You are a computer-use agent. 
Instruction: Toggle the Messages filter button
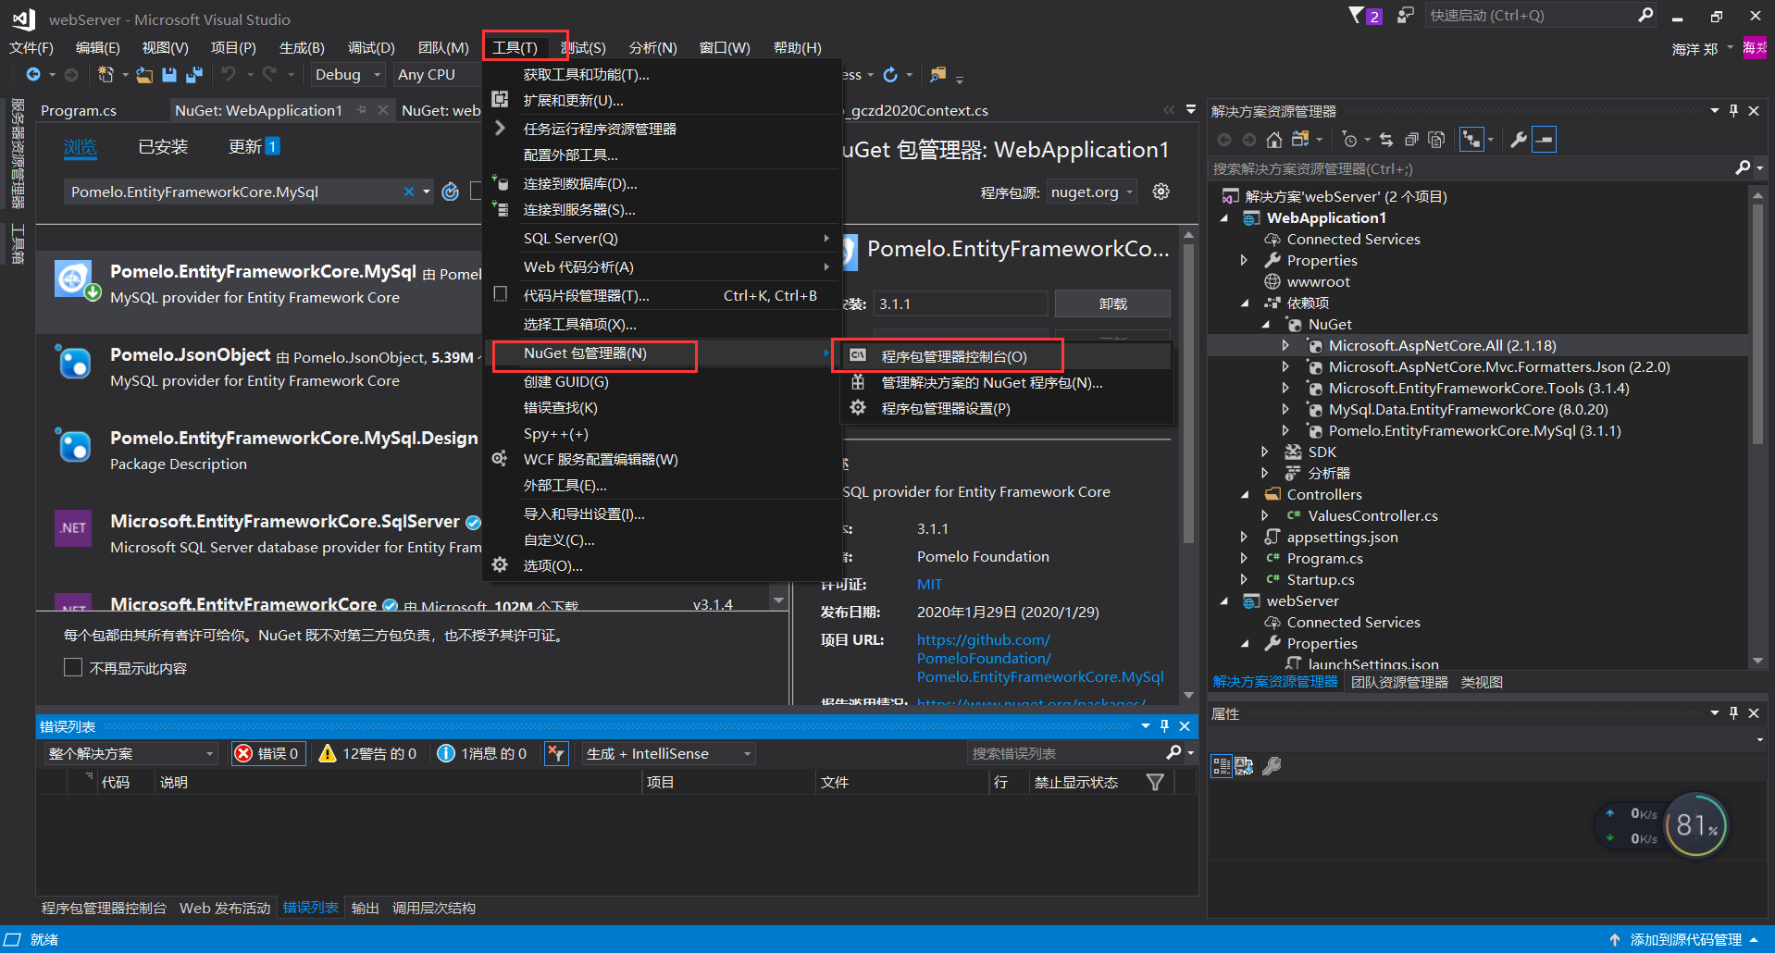coord(482,754)
